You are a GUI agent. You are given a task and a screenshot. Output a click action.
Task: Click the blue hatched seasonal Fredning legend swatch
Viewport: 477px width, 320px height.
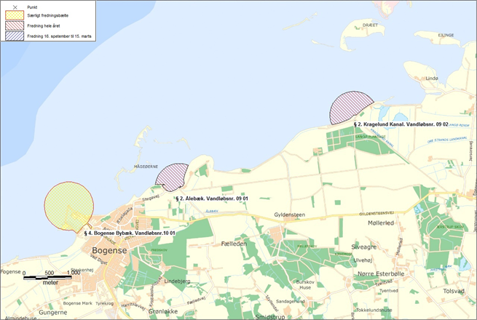(x=15, y=36)
